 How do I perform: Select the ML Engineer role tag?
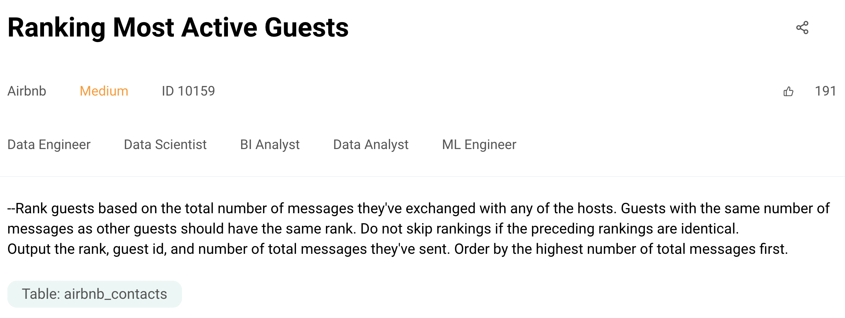click(479, 145)
